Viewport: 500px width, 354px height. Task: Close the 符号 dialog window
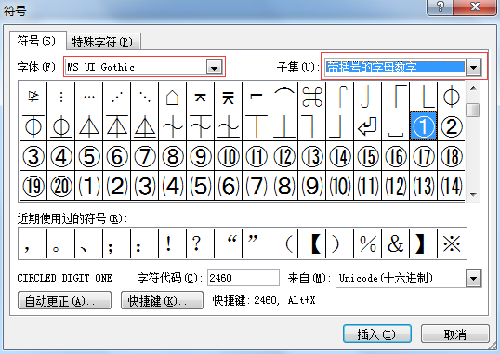click(x=475, y=7)
